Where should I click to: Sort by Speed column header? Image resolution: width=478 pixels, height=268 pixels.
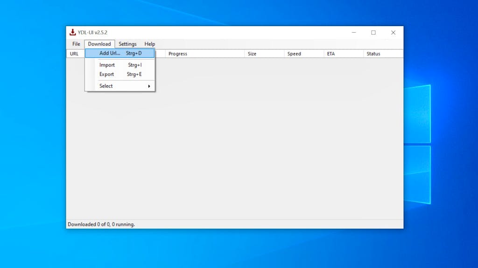pyautogui.click(x=304, y=54)
